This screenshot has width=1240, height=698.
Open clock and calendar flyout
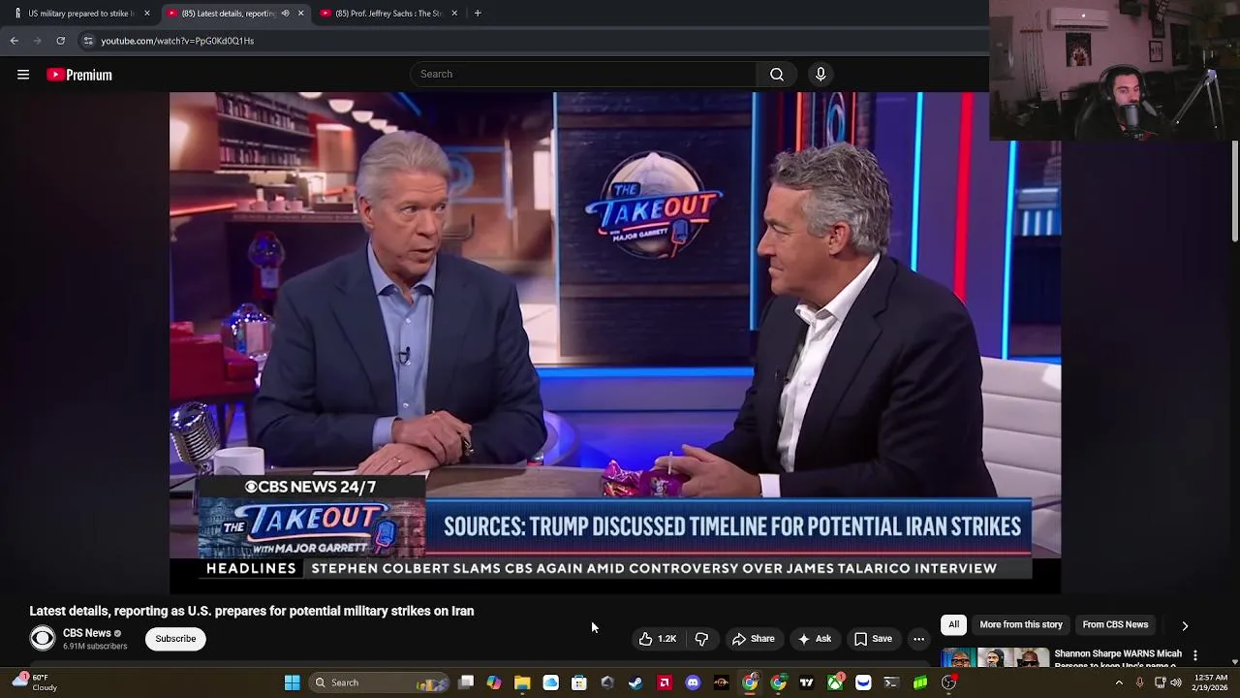1212,682
